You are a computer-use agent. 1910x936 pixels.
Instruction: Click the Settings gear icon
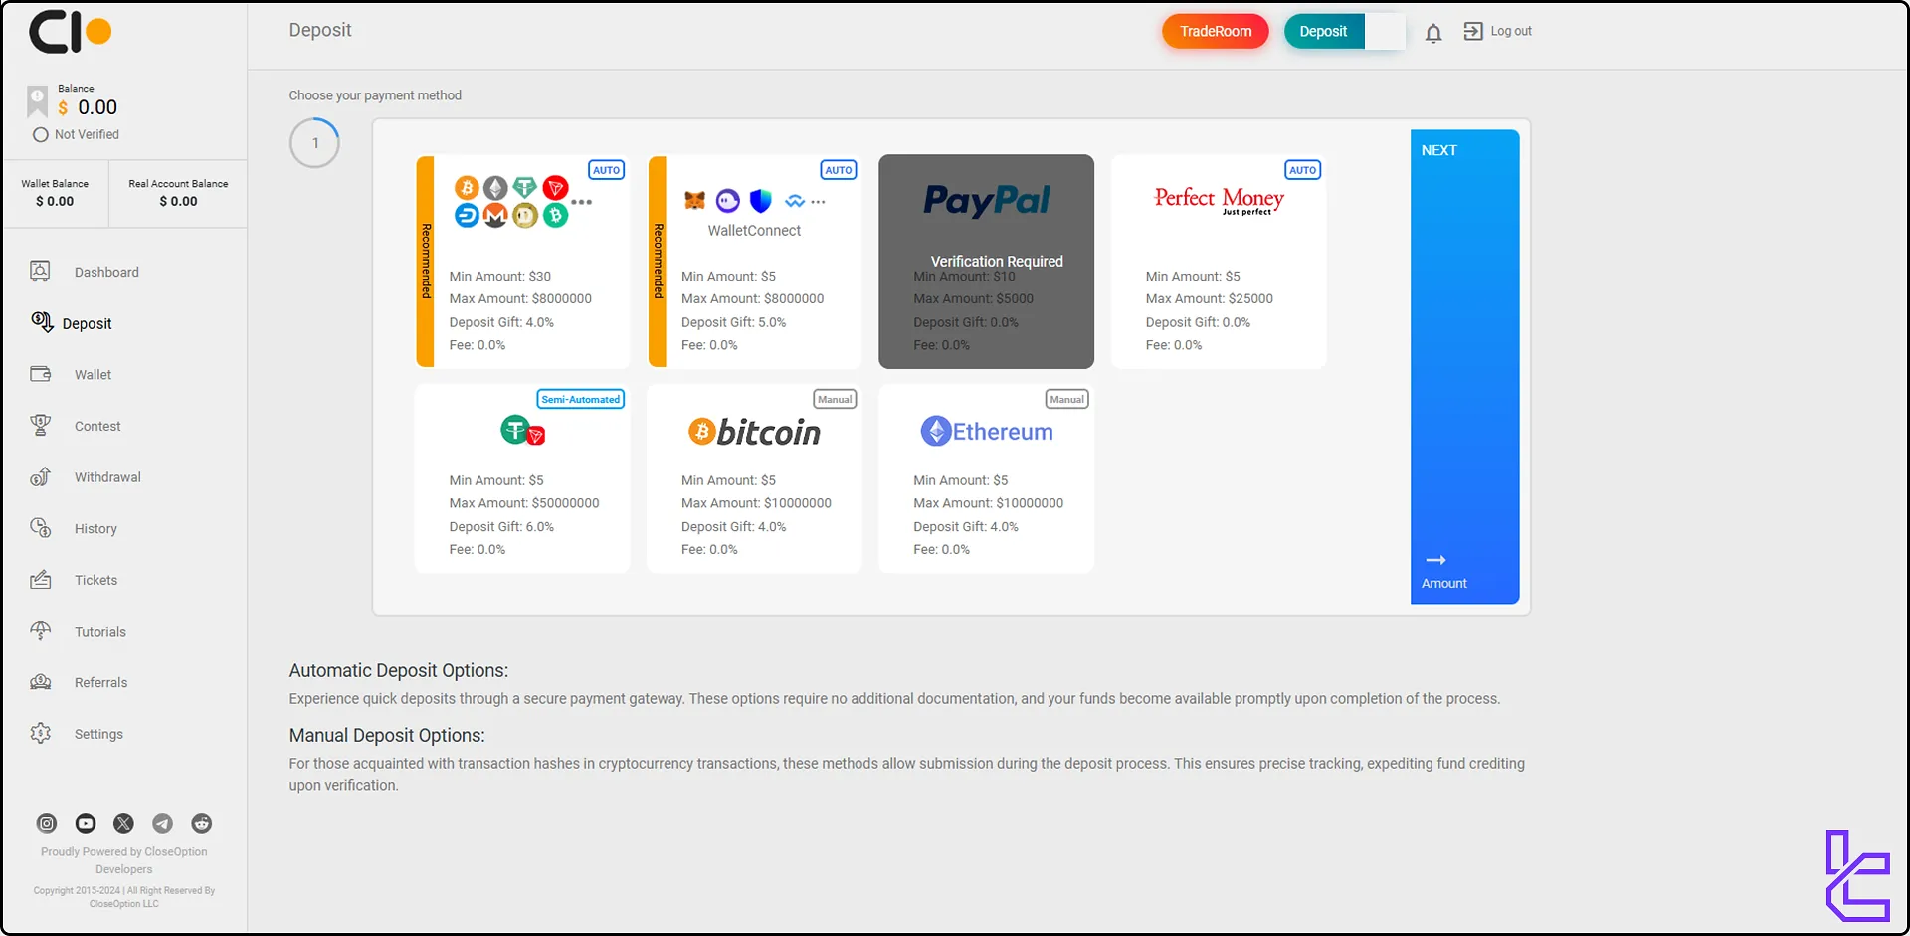[41, 733]
